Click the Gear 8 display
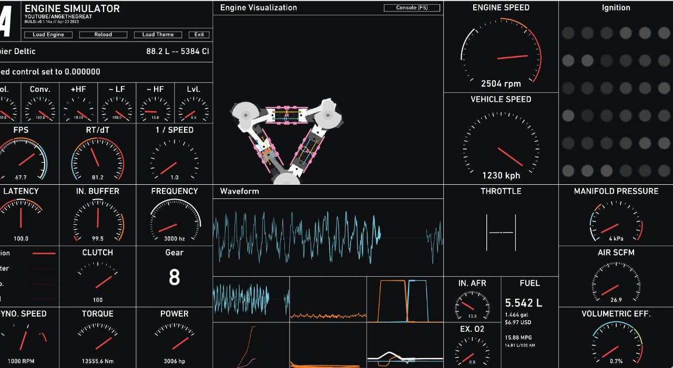 click(x=175, y=277)
